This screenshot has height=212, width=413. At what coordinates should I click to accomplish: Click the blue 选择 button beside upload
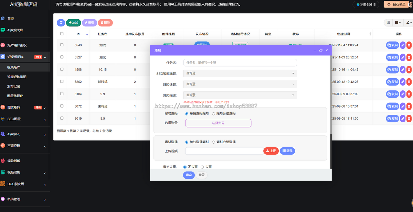tap(287, 151)
